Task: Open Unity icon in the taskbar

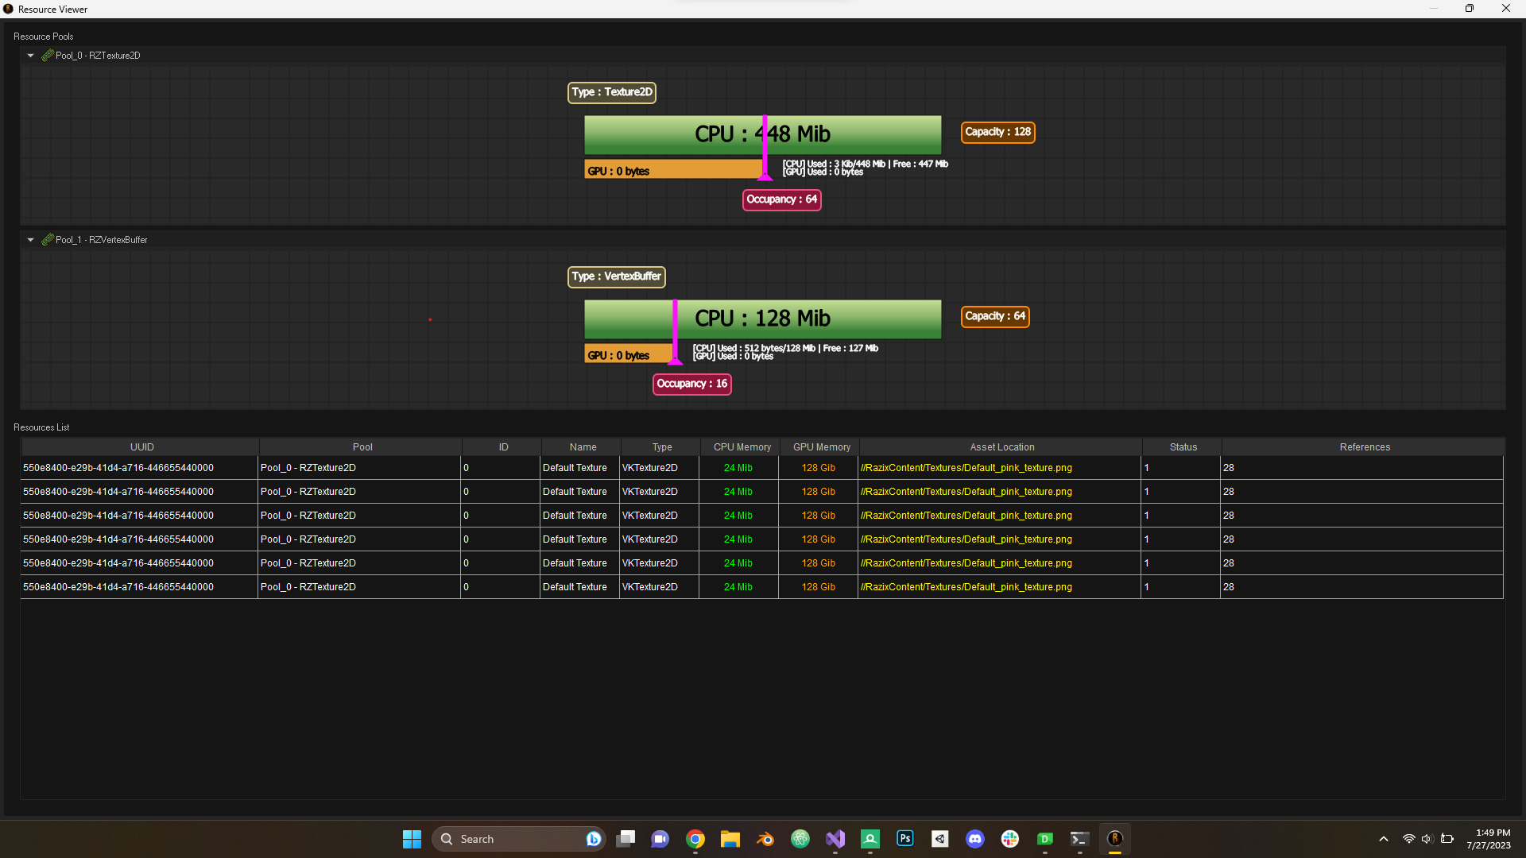Action: (x=939, y=839)
